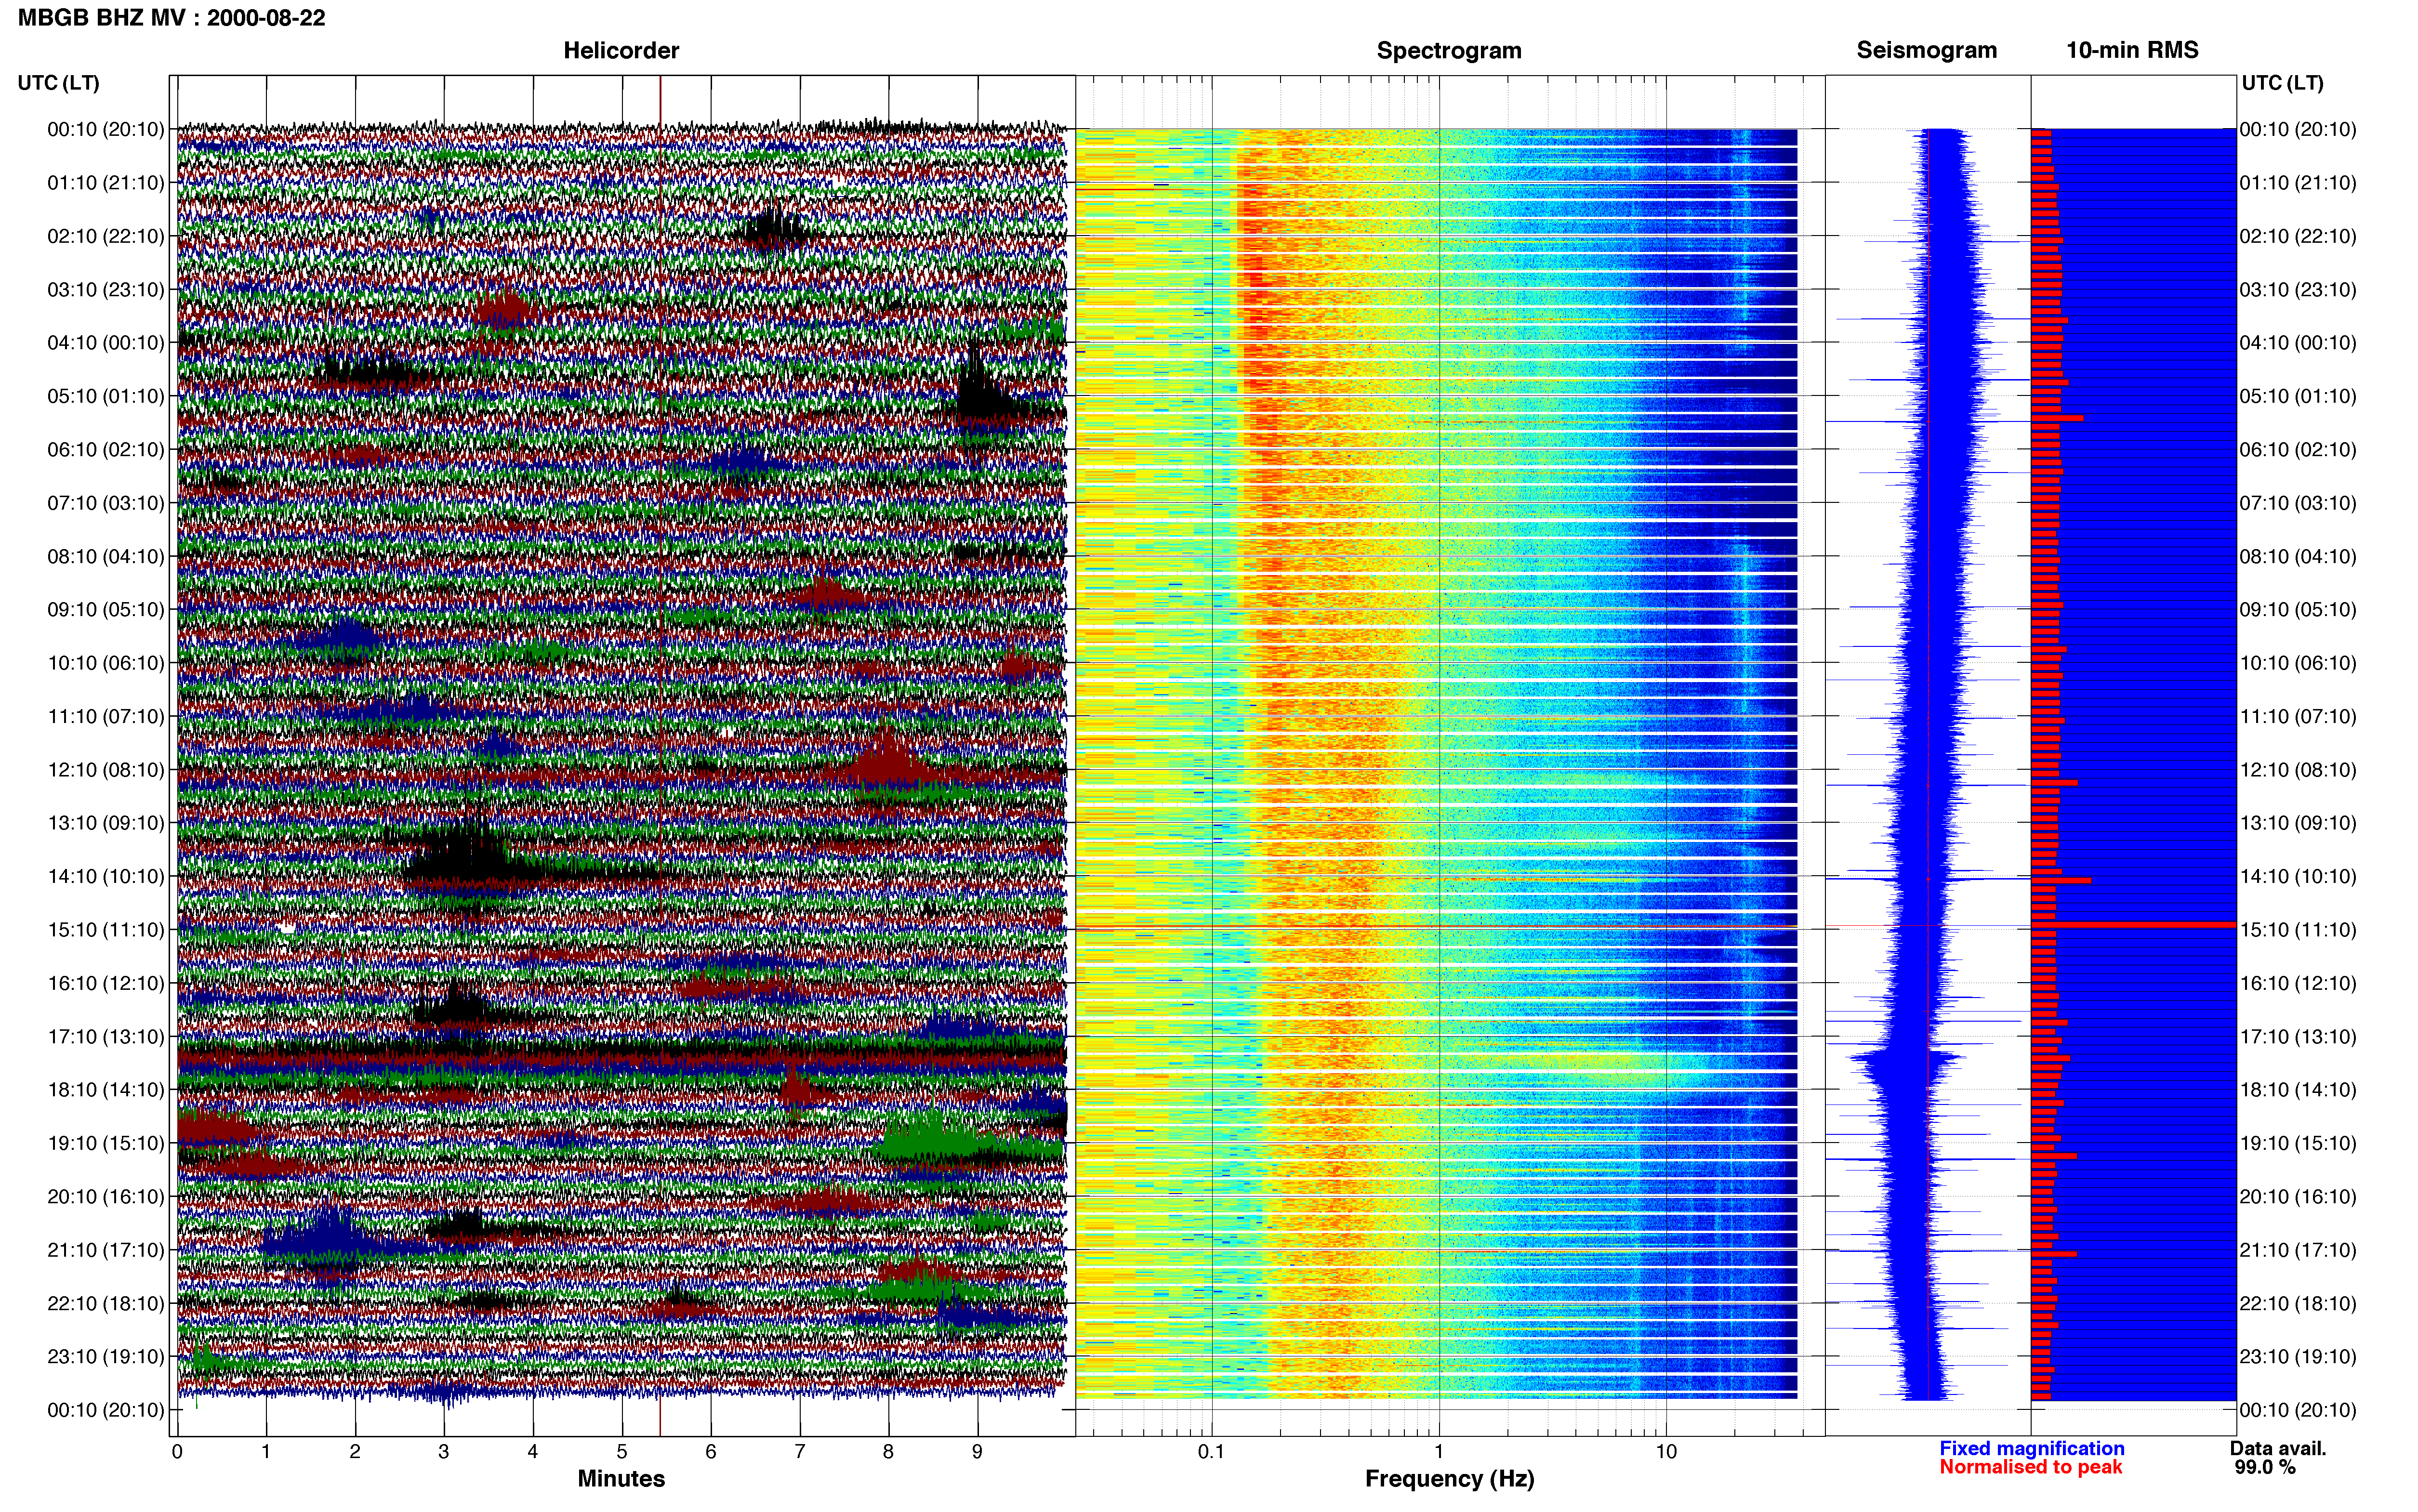The width and height of the screenshot is (2418, 1512).
Task: Click the blue 'Fixed magnification' legend text
Action: coord(2031,1448)
